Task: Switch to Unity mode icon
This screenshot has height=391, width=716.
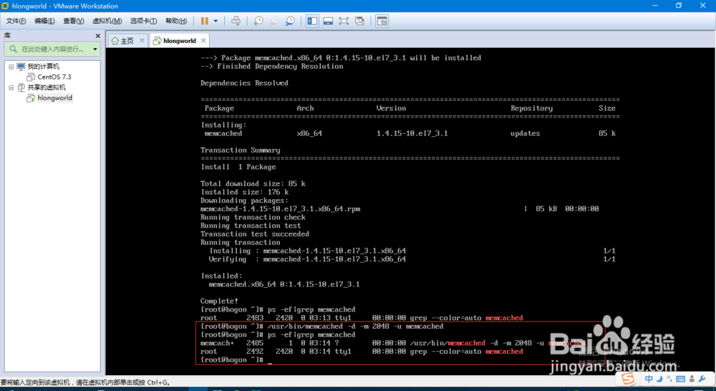Action: (x=360, y=21)
